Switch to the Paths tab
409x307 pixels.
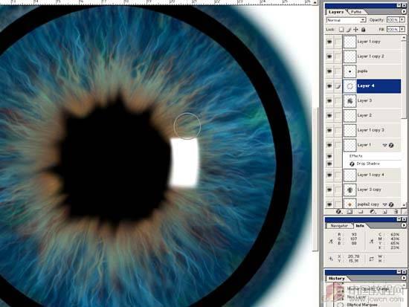click(x=356, y=12)
